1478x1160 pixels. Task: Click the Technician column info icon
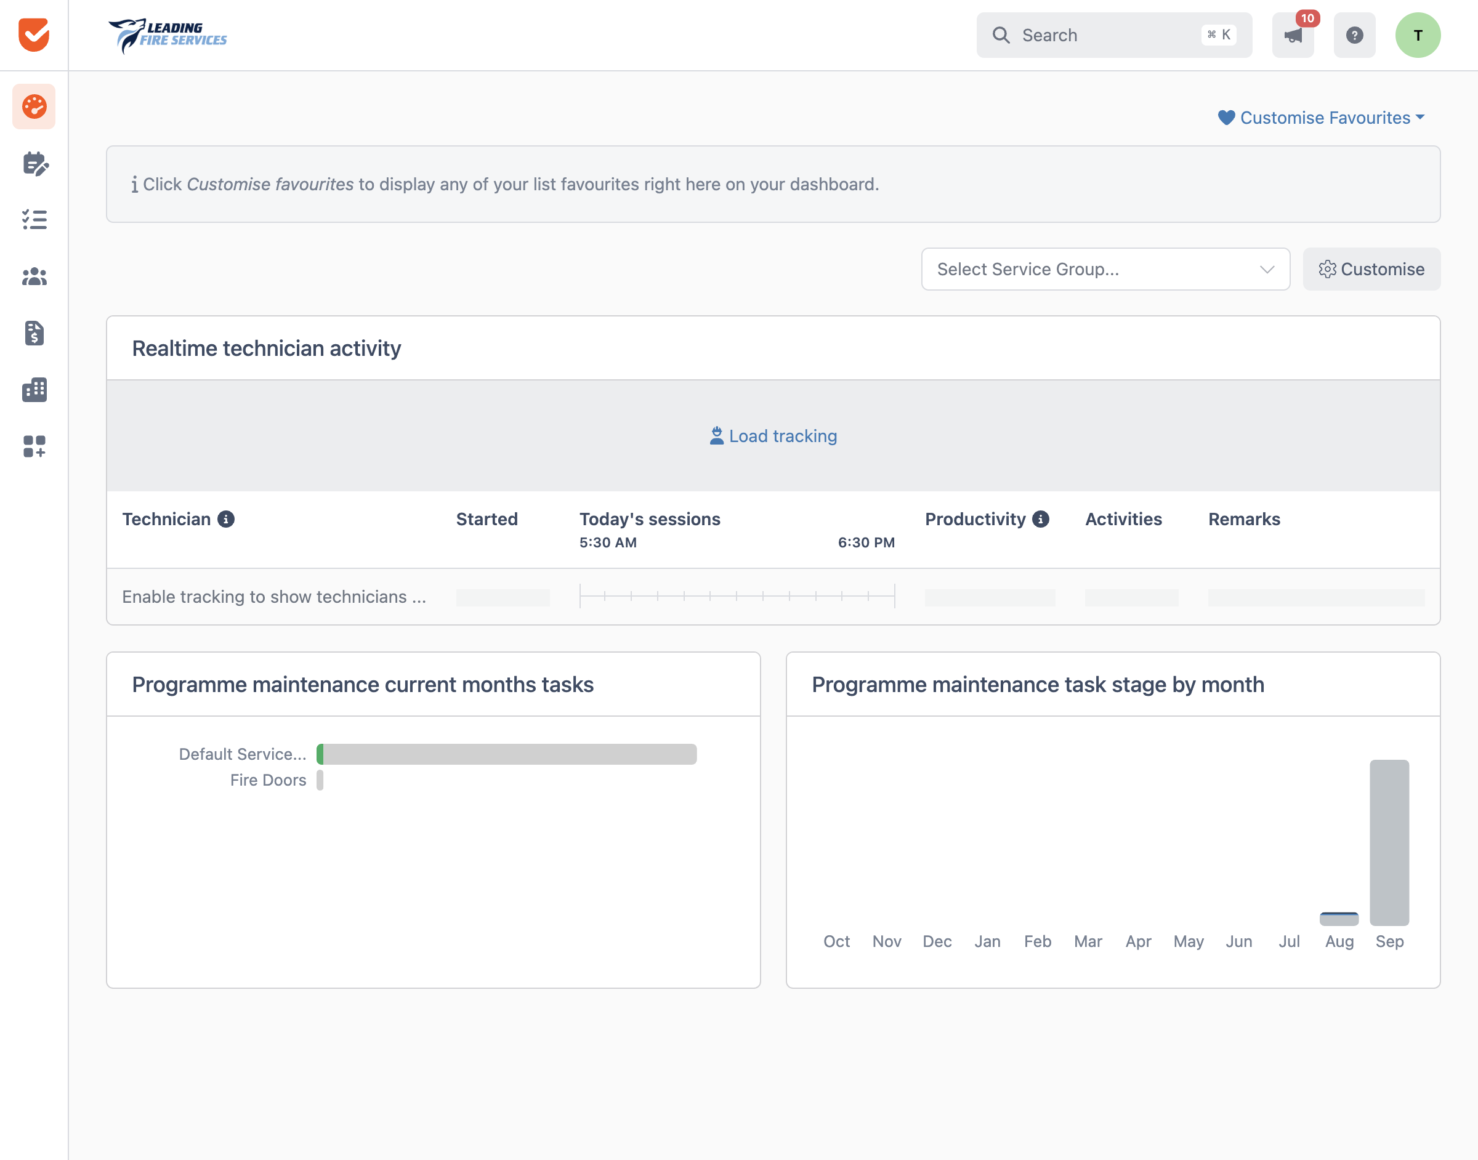[x=226, y=519]
